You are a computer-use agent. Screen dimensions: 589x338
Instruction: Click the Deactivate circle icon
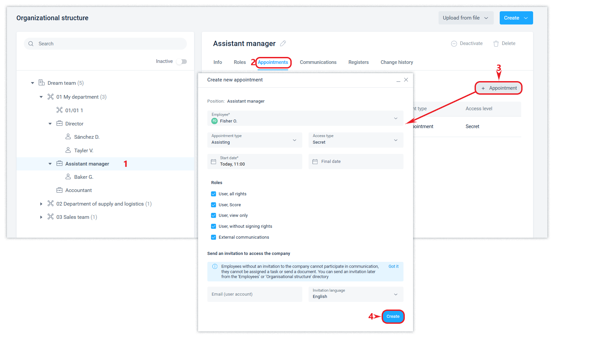click(x=454, y=44)
